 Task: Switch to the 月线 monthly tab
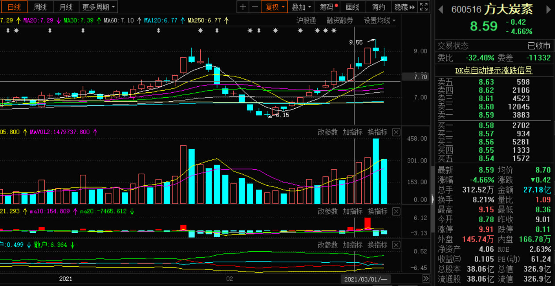click(x=66, y=7)
